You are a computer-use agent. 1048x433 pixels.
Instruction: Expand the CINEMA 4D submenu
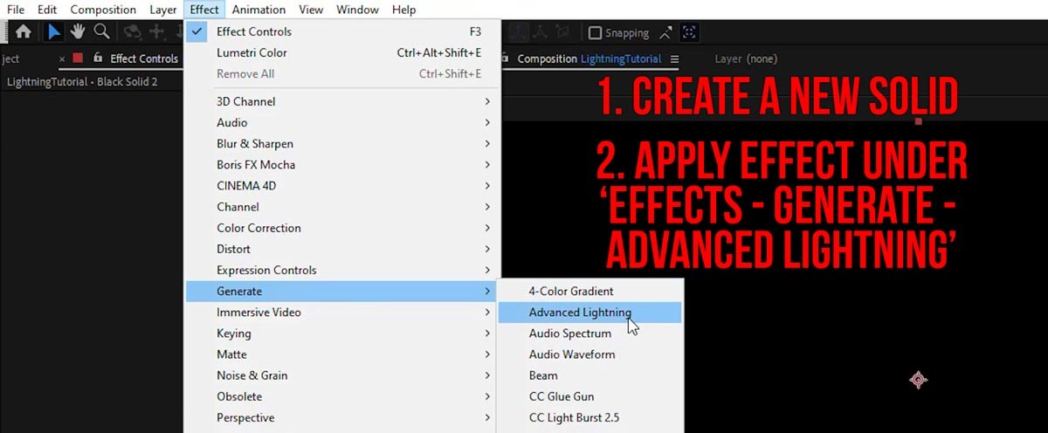(x=343, y=185)
